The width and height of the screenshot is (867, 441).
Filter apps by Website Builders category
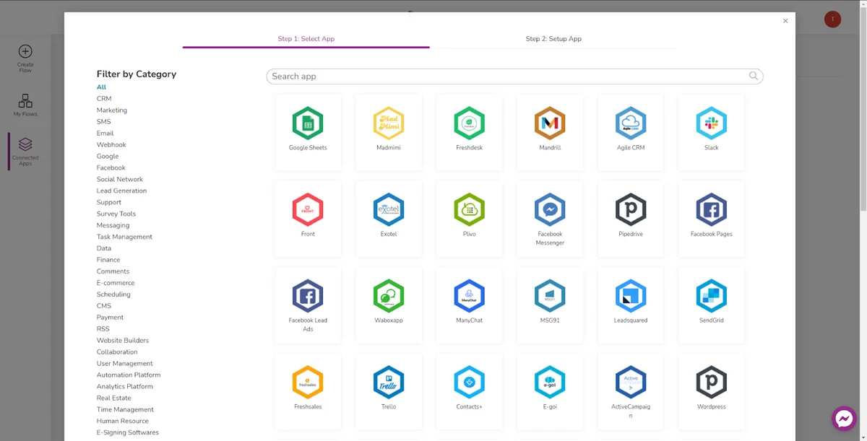pyautogui.click(x=123, y=341)
